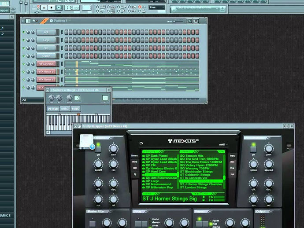Click step sequencer options icon beside the arrows
Viewport: 304px width, 228px height.
coord(28,21)
